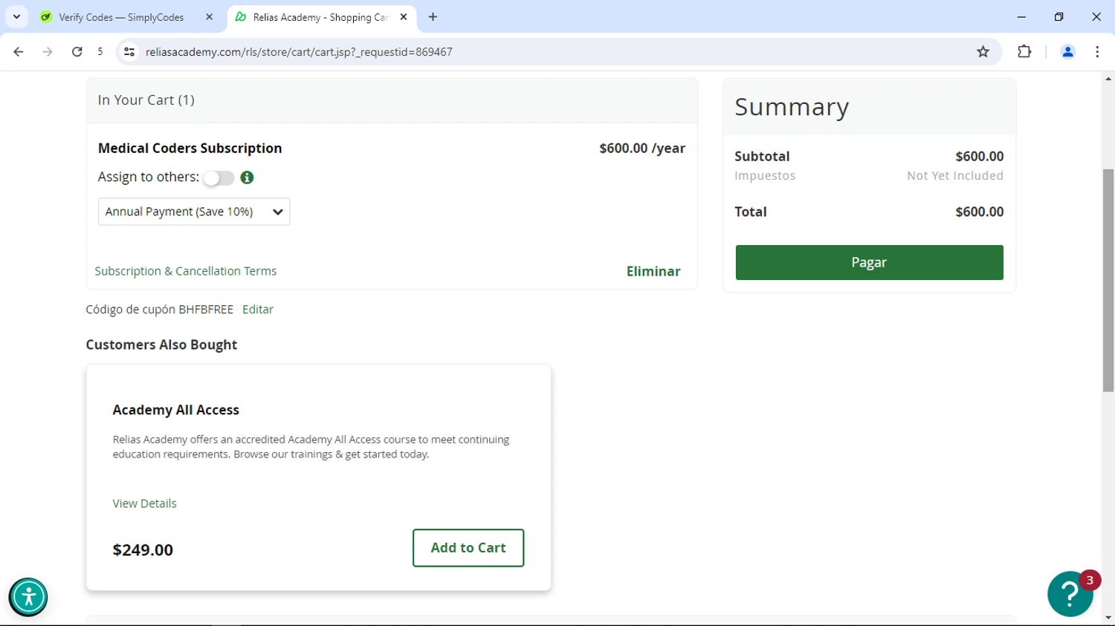Click Add to Cart for Academy All Access

pos(468,548)
